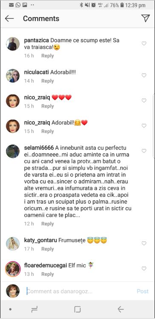155x319 pixels.
Task: Reply to selami6666's comment
Action: pos(48,224)
